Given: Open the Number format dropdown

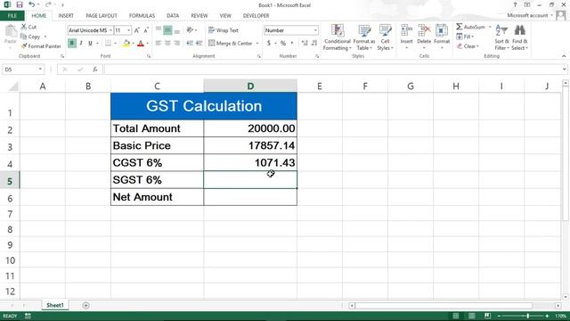Looking at the screenshot, I should (315, 30).
